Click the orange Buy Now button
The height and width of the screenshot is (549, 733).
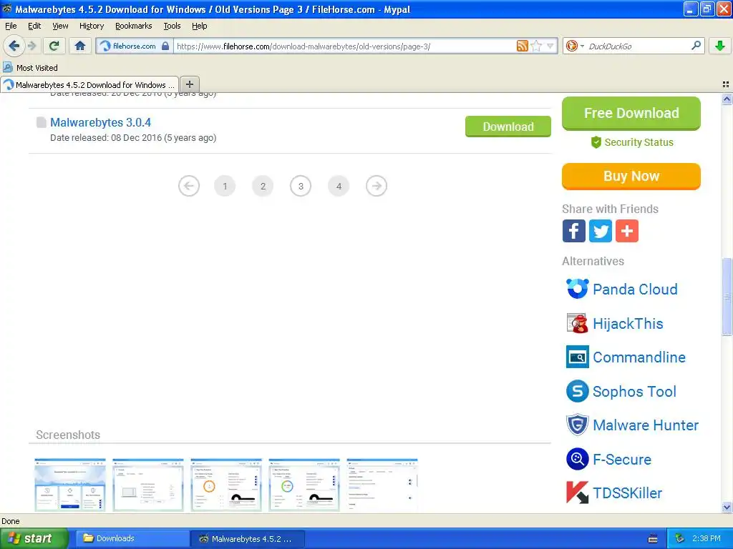tap(631, 176)
